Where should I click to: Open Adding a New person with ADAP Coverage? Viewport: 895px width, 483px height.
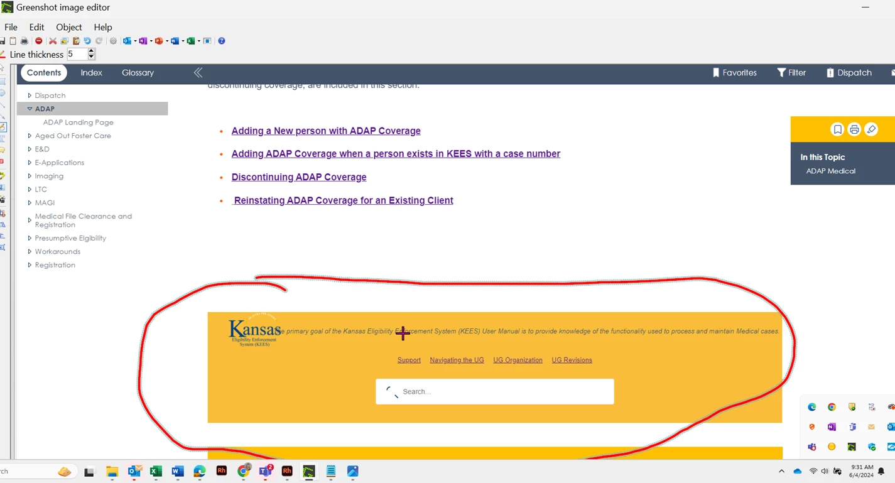326,131
